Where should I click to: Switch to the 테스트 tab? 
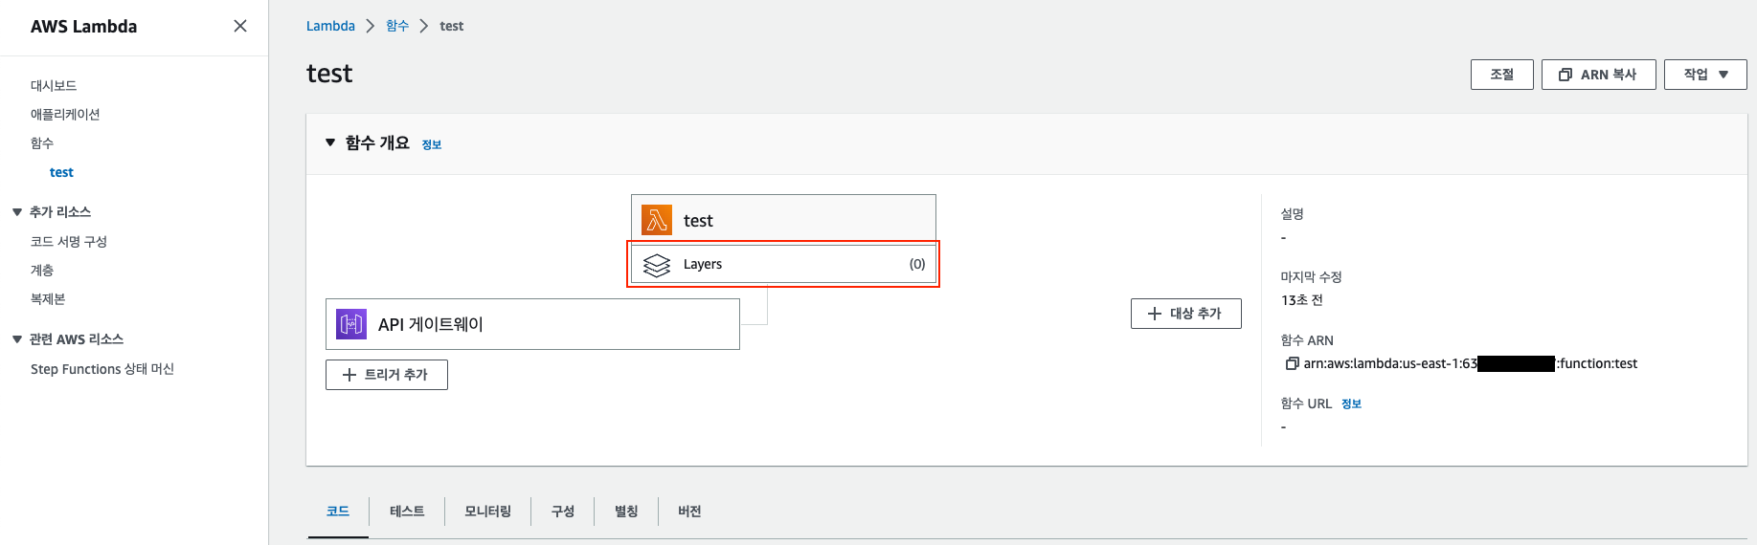pos(407,512)
